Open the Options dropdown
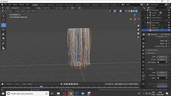Image resolution: width=171 pixels, height=96 pixels. point(136,8)
